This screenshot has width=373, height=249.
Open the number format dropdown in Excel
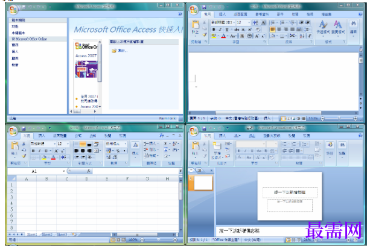point(125,143)
